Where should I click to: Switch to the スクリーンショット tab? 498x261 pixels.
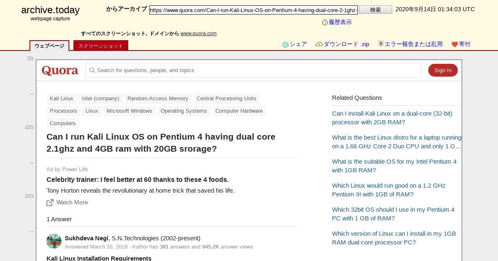[101, 46]
